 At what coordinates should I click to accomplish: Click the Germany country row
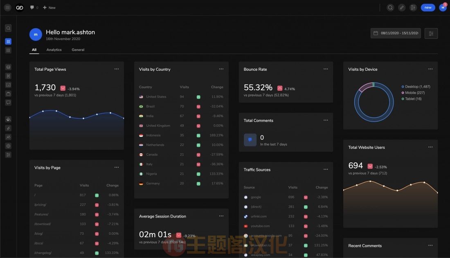(181, 184)
